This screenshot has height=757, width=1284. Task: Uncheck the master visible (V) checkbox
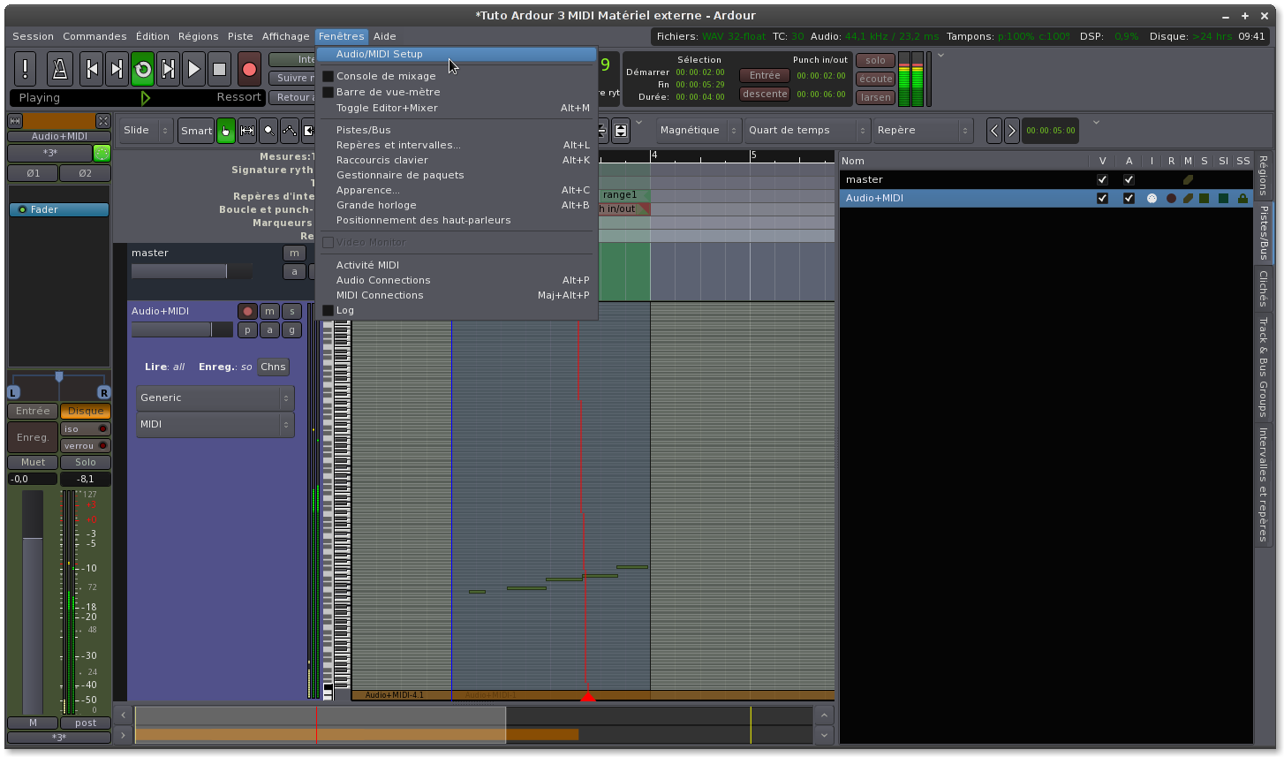(x=1102, y=179)
